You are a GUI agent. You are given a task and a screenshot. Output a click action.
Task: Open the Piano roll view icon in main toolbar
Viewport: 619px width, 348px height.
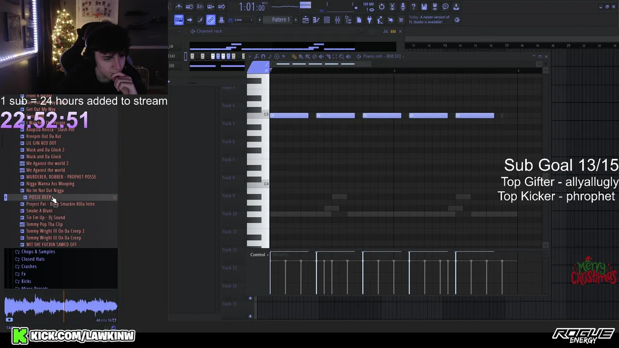coord(316,20)
